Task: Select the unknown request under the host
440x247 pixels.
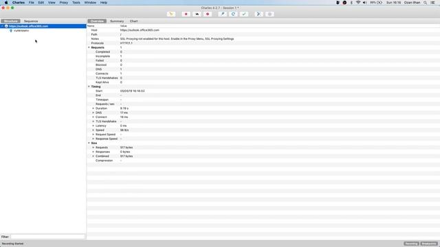Action: point(21,30)
